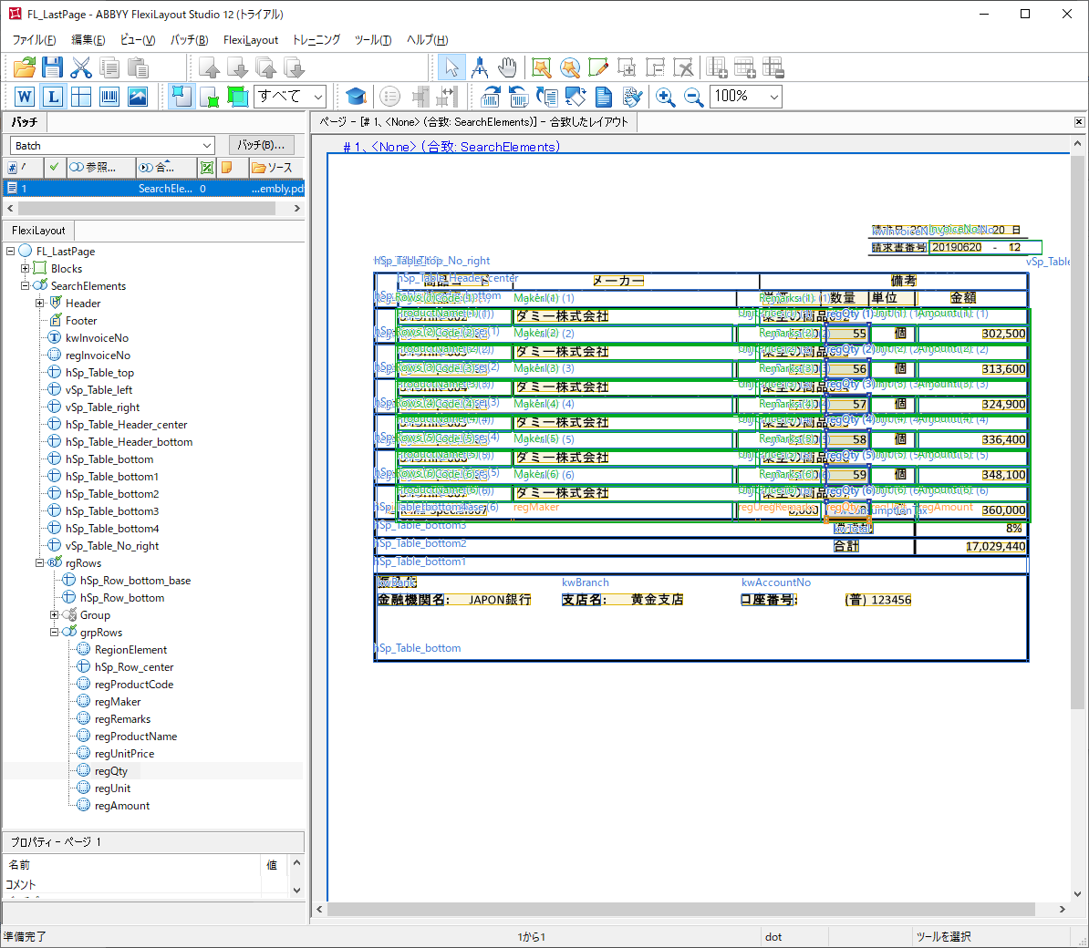Open the トレーニング menu

316,40
